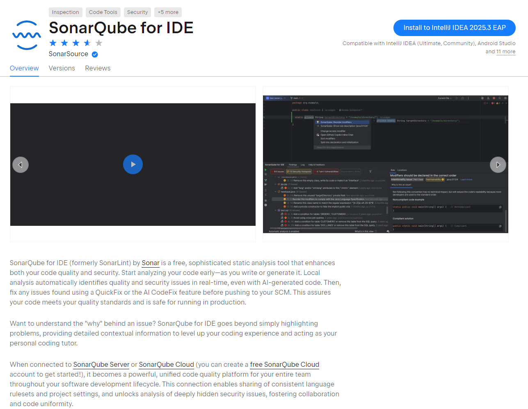The width and height of the screenshot is (528, 409).
Task: Open the SonarQube Cloud link
Action: pos(167,365)
